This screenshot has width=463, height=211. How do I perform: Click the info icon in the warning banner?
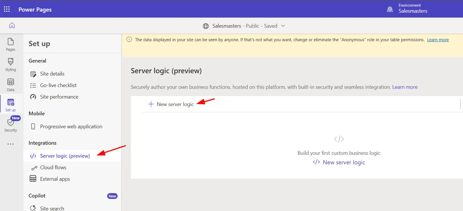[x=129, y=39]
